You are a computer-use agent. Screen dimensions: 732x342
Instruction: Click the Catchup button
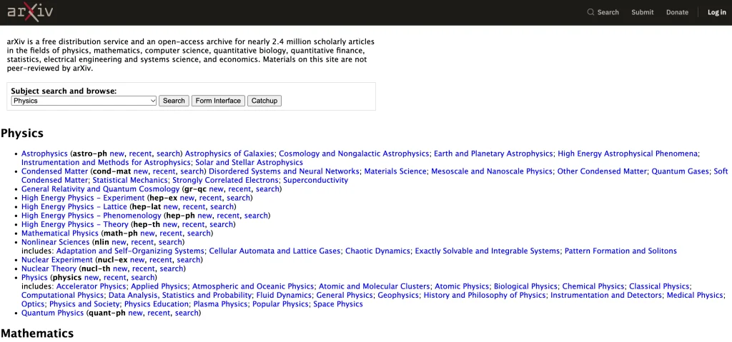tap(264, 101)
